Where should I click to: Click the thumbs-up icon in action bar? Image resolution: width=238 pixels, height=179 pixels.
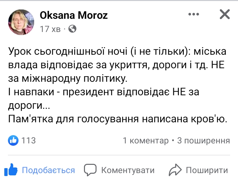coord(12,170)
